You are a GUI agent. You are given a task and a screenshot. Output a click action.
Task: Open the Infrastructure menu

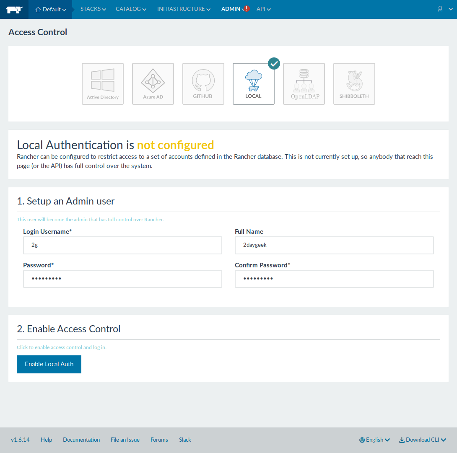tap(184, 9)
